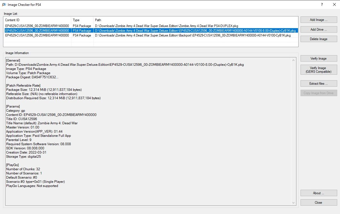Click the help question mark in title bar

click(x=322, y=4)
